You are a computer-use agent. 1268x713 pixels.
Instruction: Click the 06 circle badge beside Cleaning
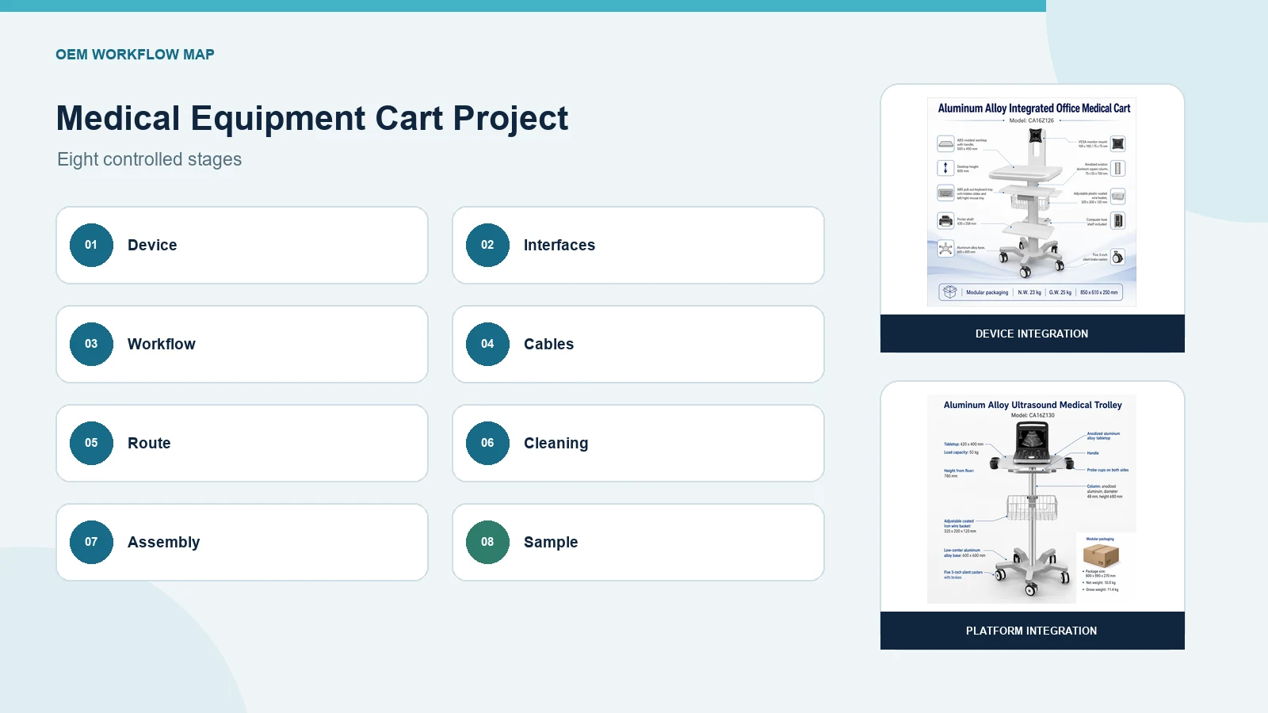pyautogui.click(x=487, y=443)
